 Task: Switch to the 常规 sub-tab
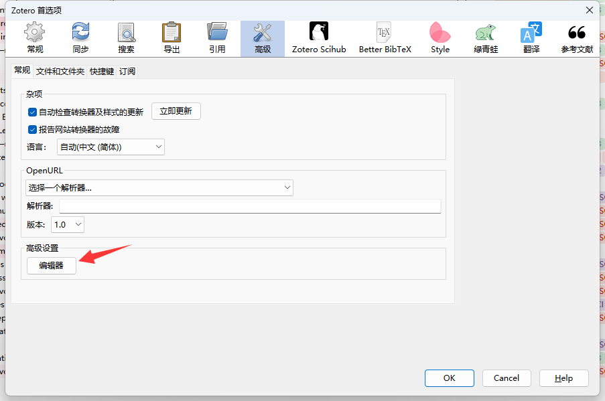click(22, 70)
